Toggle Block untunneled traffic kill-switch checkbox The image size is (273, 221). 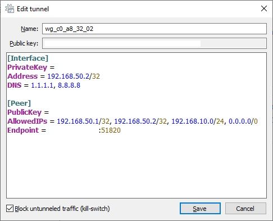[10, 209]
